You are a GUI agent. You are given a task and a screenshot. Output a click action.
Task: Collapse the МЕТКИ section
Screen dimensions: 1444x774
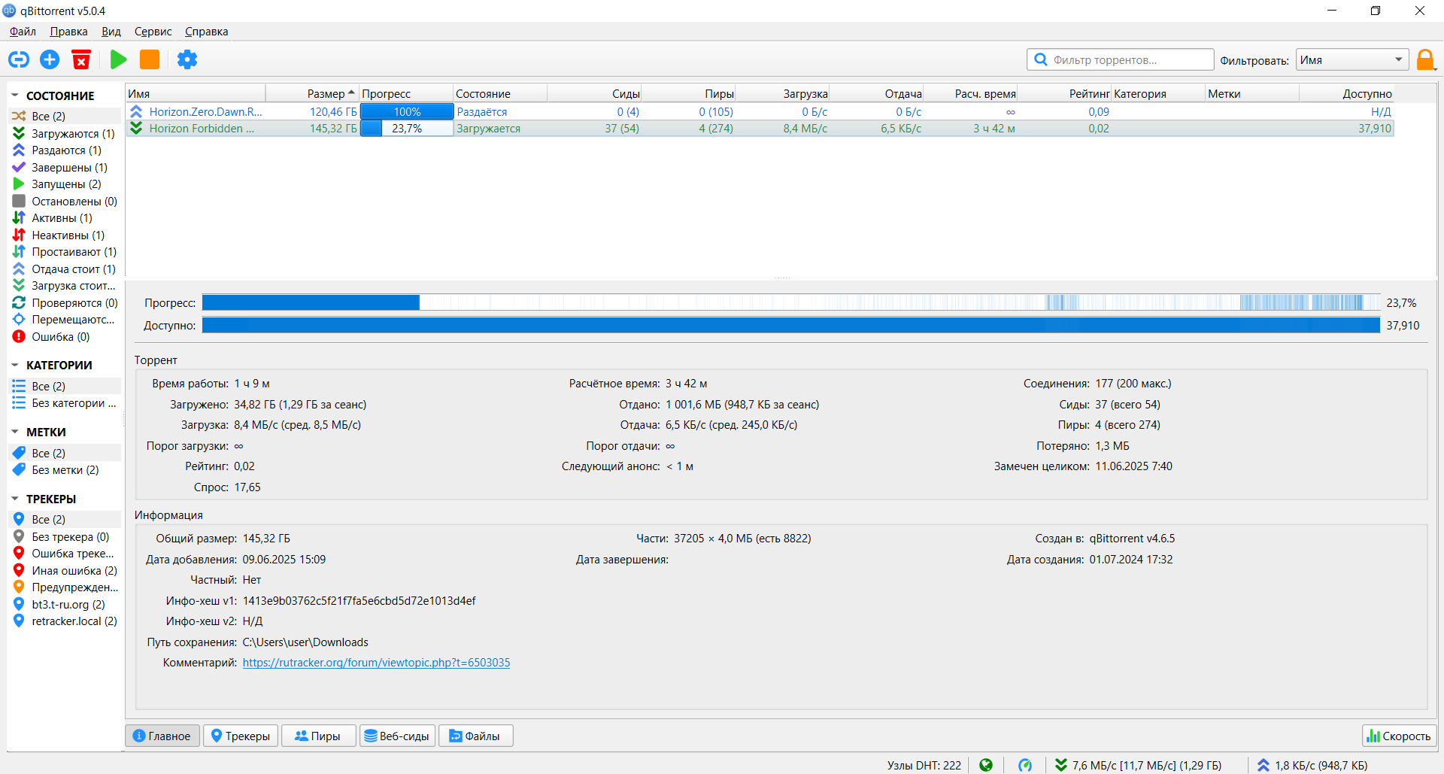(15, 432)
